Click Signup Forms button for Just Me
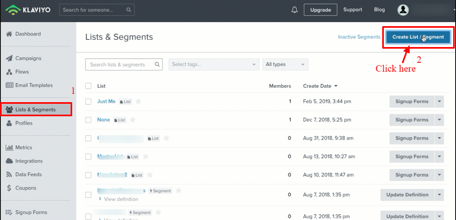This screenshot has height=220, width=456. (x=412, y=102)
